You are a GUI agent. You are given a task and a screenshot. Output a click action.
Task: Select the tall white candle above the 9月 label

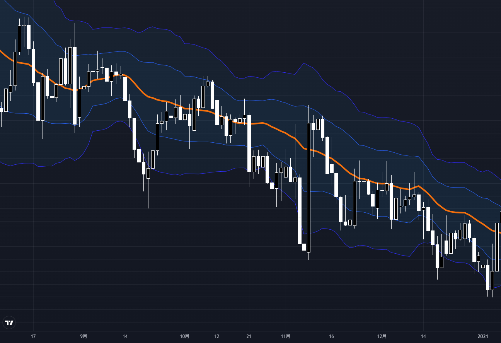[75, 85]
